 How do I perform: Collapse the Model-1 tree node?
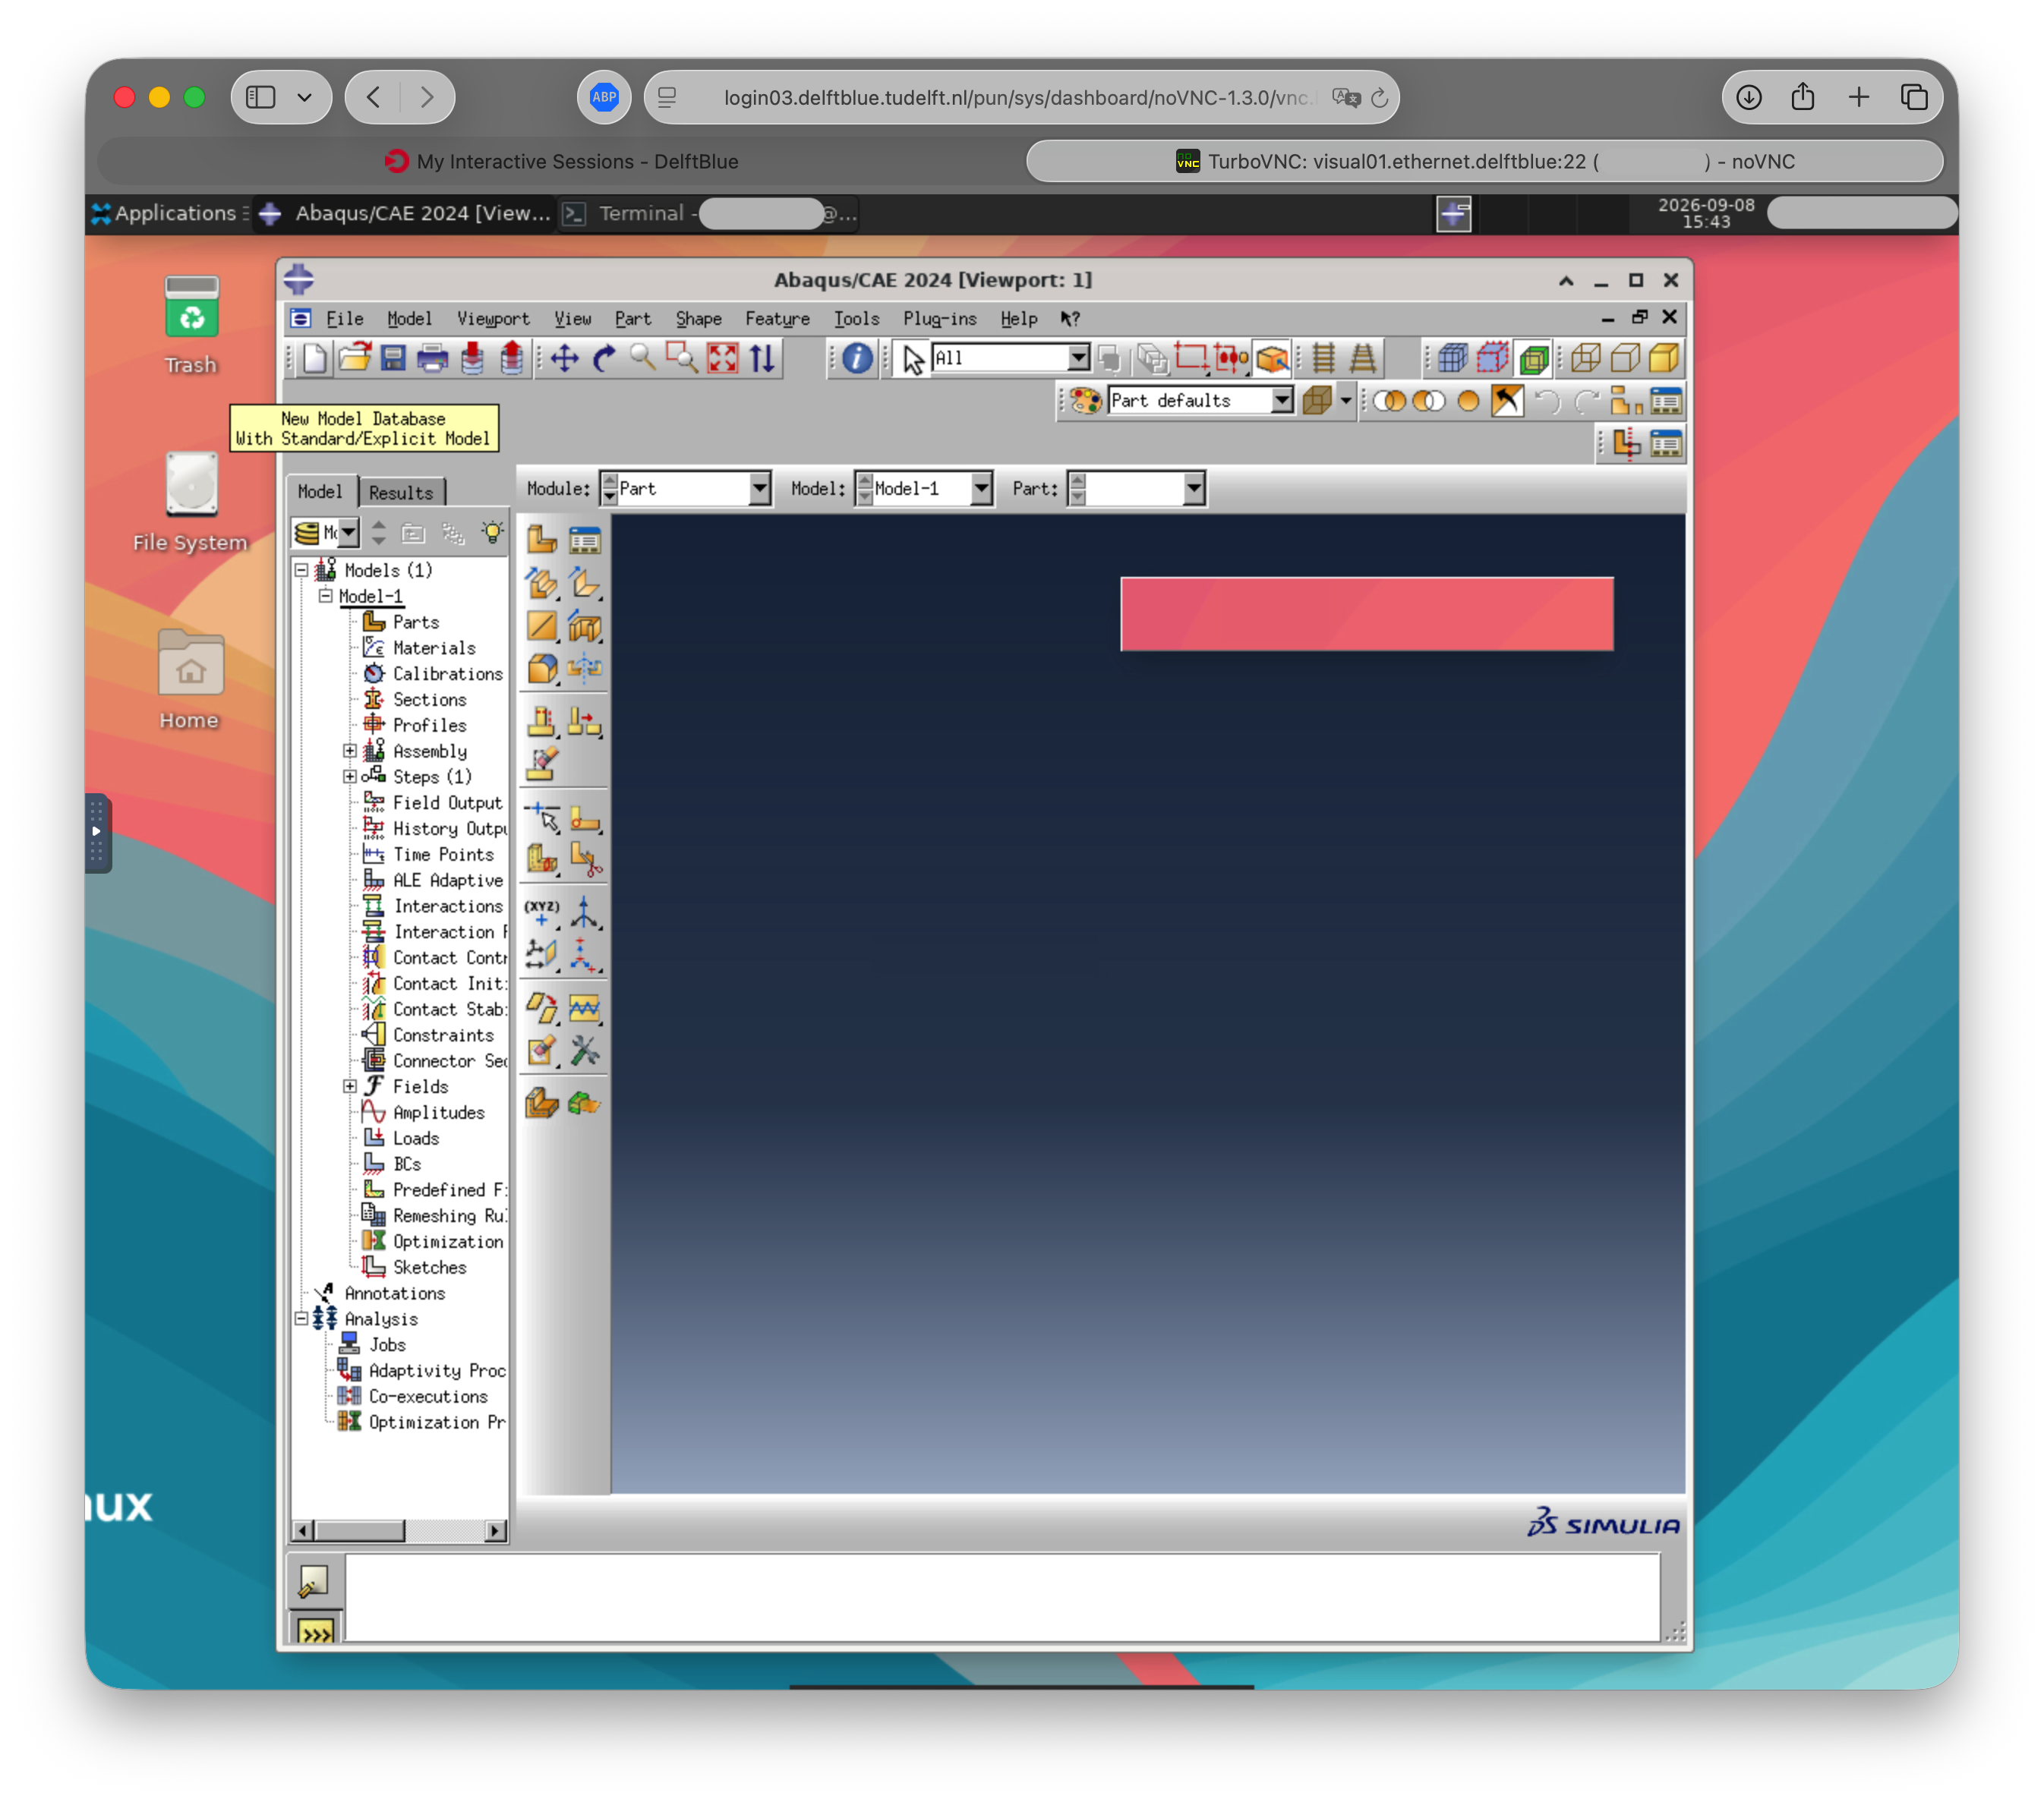[x=325, y=596]
